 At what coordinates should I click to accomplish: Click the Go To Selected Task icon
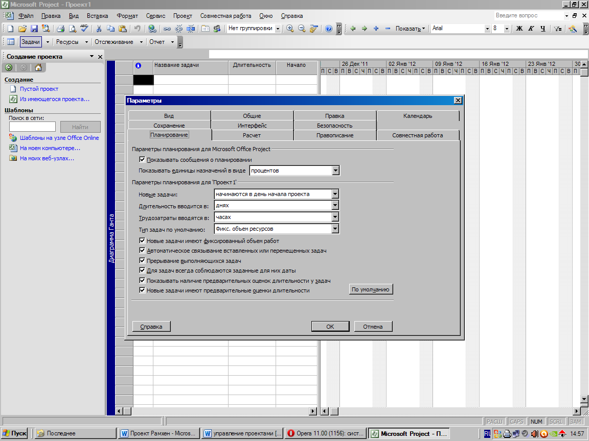tap(313, 29)
